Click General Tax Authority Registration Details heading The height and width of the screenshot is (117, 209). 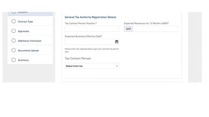pos(90,17)
